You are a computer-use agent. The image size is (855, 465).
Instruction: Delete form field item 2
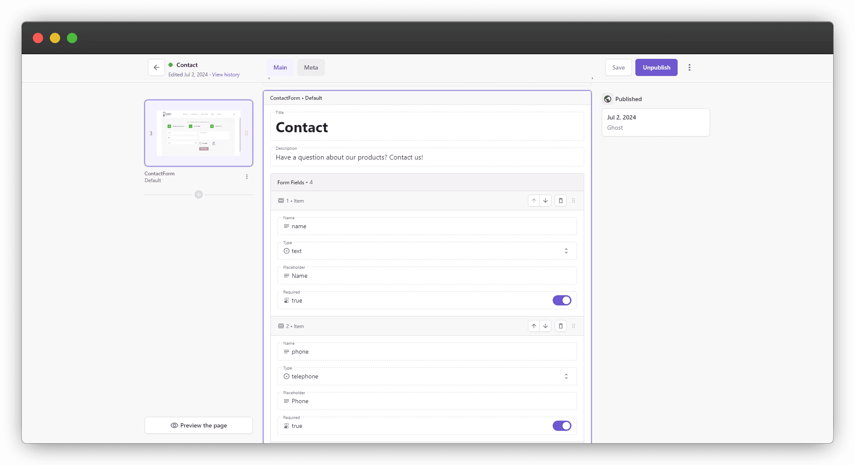coord(561,326)
